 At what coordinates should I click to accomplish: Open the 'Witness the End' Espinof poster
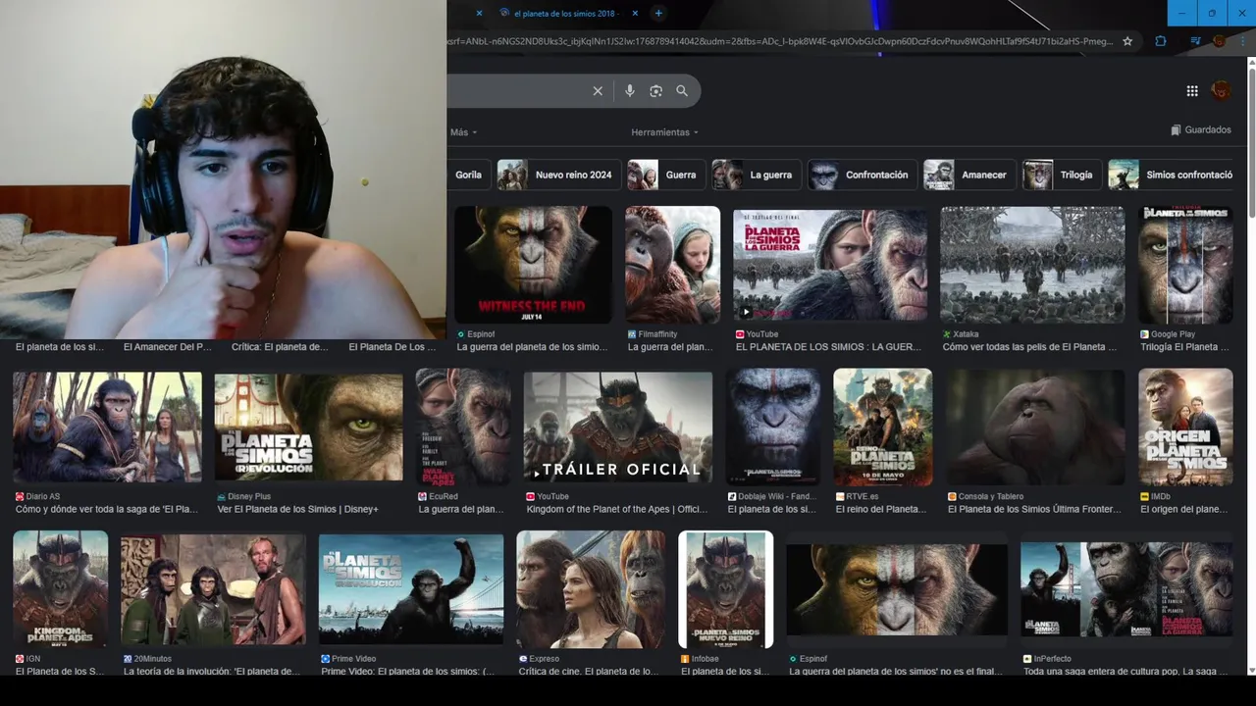pos(533,265)
